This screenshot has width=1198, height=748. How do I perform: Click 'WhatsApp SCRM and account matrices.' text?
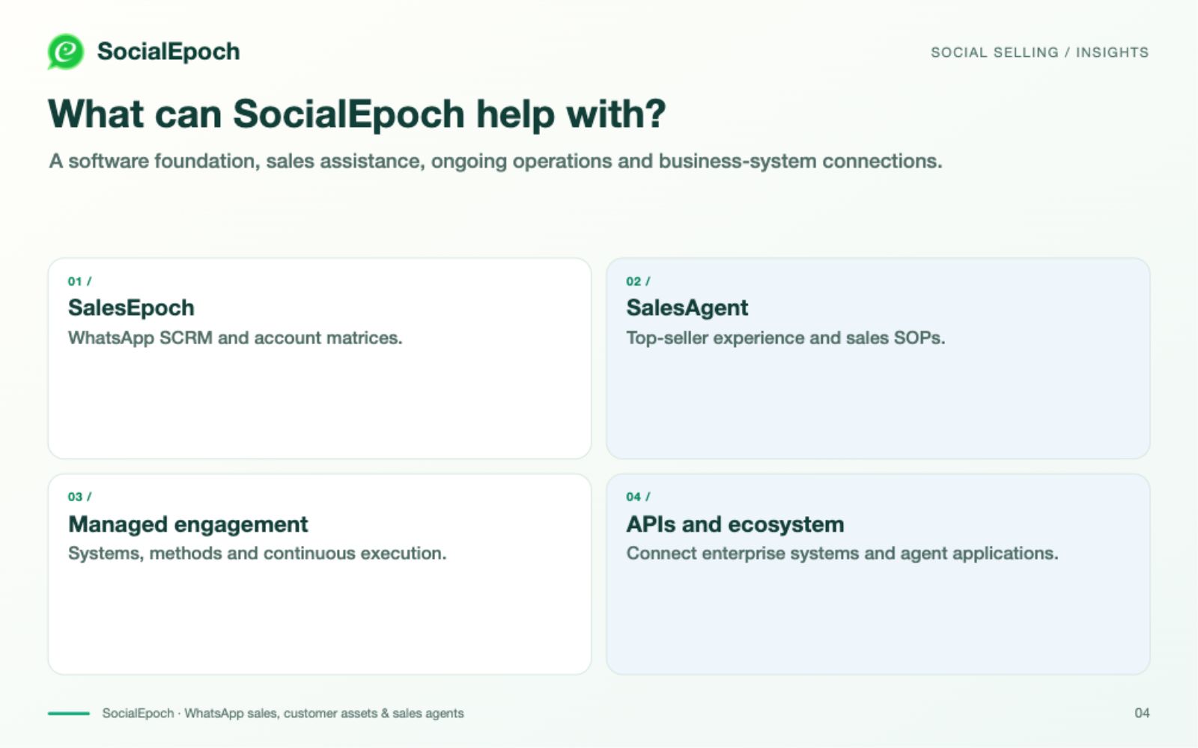click(235, 338)
